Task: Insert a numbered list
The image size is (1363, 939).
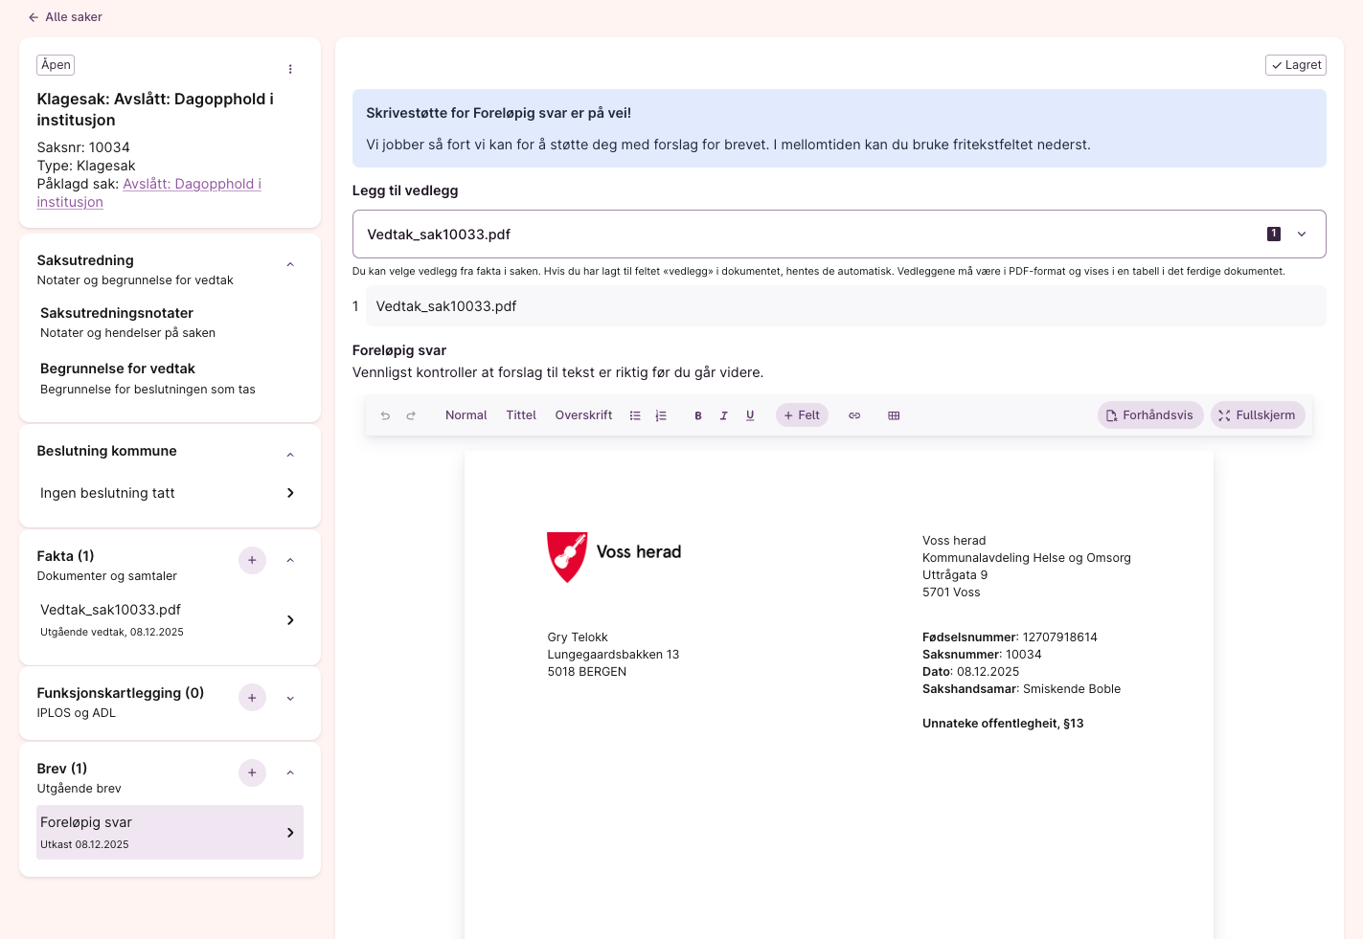Action: 661,415
